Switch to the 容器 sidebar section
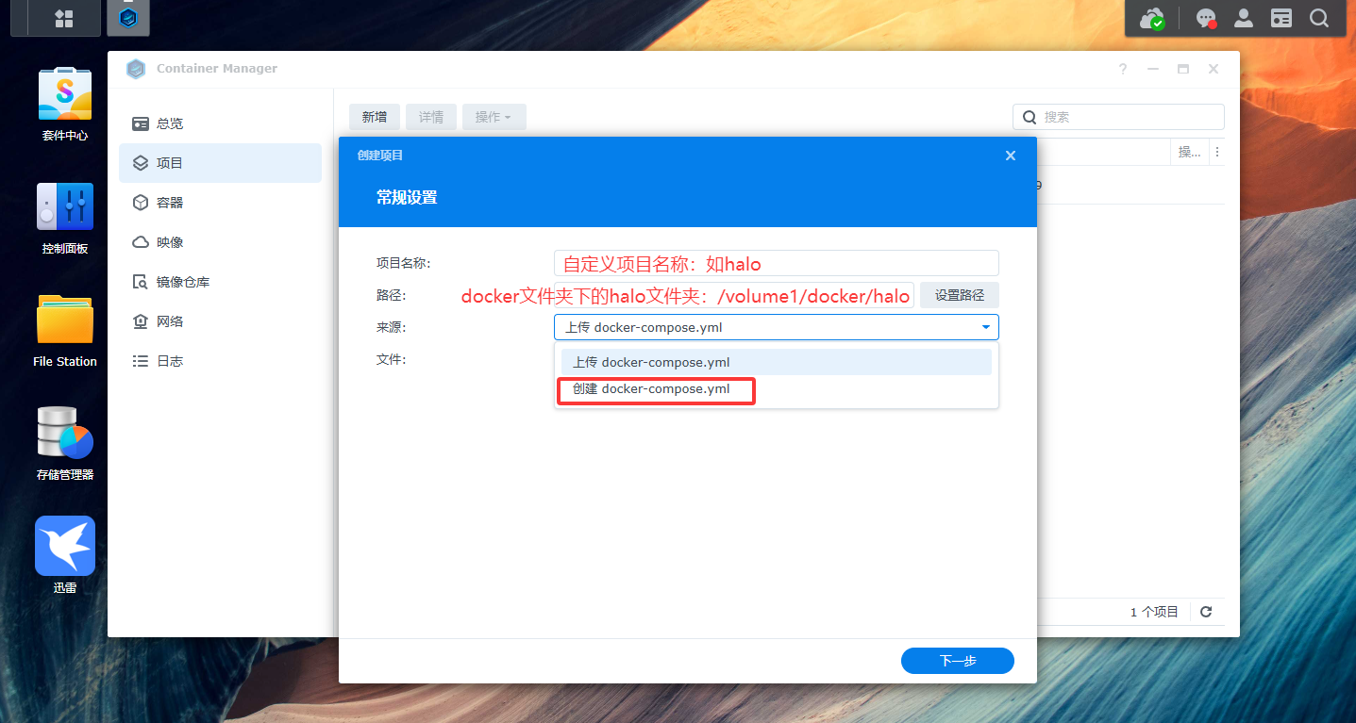Image resolution: width=1356 pixels, height=723 pixels. [170, 203]
